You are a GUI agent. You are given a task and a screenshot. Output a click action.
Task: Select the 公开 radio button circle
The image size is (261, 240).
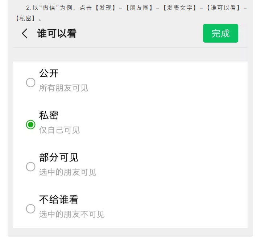click(30, 83)
